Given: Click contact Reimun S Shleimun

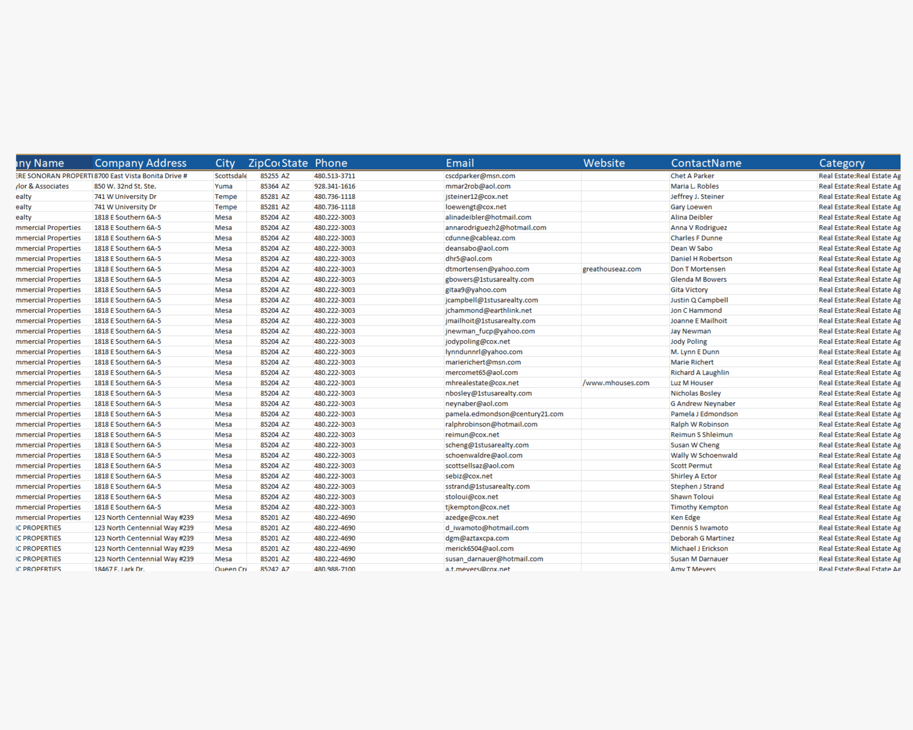Looking at the screenshot, I should coord(702,434).
